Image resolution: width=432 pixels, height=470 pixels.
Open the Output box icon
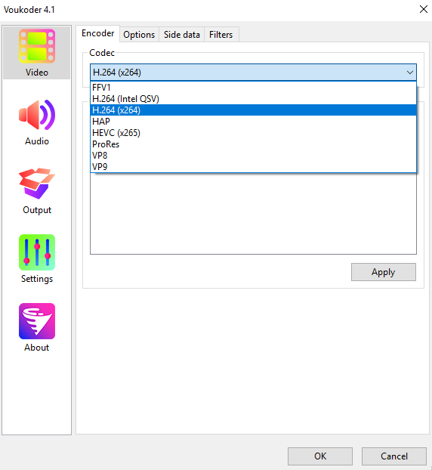click(37, 184)
